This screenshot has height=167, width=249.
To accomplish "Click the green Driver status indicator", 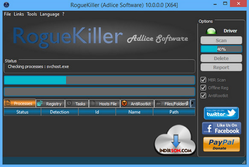I will (x=211, y=31).
